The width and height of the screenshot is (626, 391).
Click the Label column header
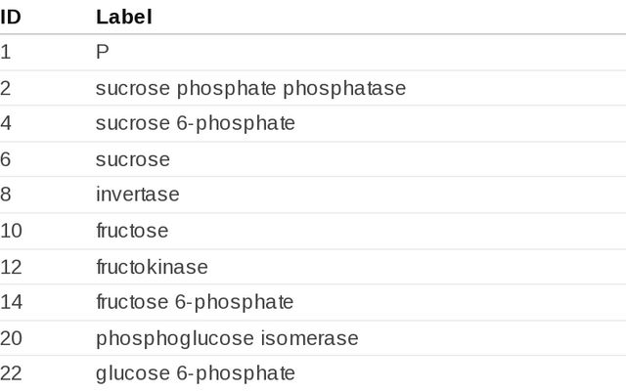(123, 17)
